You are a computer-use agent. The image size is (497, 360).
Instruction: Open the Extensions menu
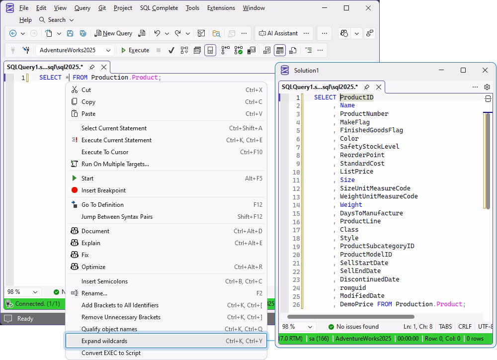[221, 8]
